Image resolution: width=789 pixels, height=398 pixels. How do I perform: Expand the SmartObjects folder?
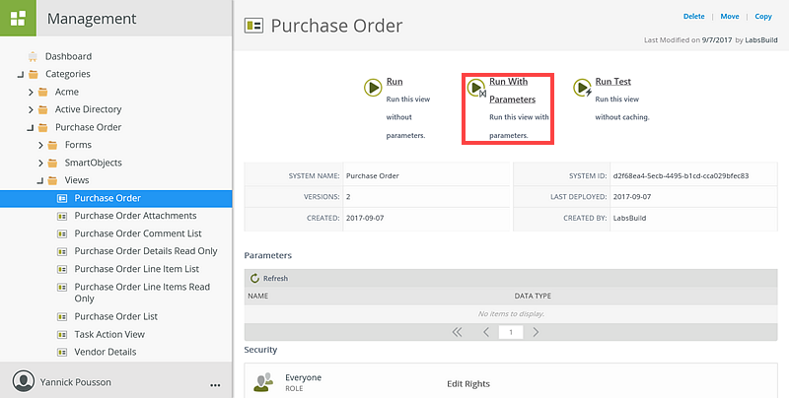click(40, 163)
